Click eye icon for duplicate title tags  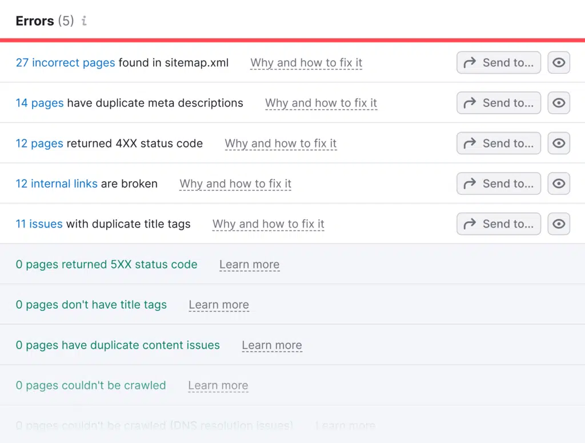pyautogui.click(x=559, y=224)
